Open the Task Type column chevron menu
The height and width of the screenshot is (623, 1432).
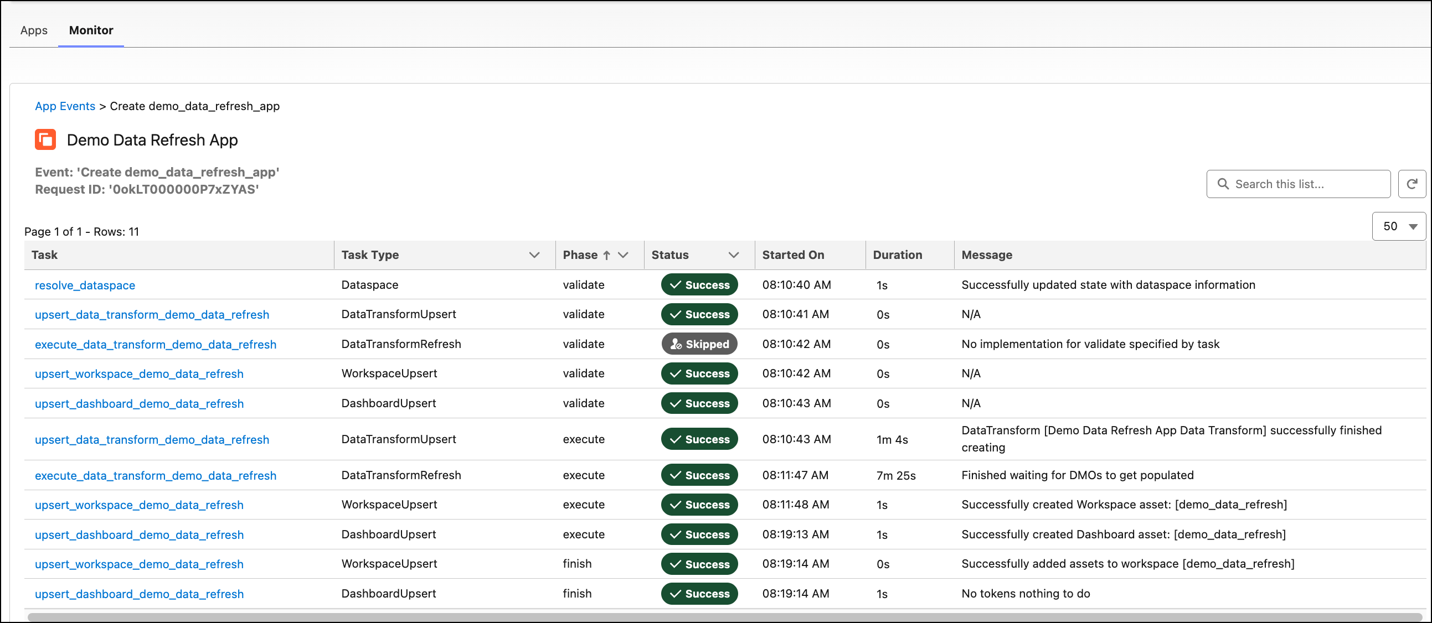pos(534,255)
